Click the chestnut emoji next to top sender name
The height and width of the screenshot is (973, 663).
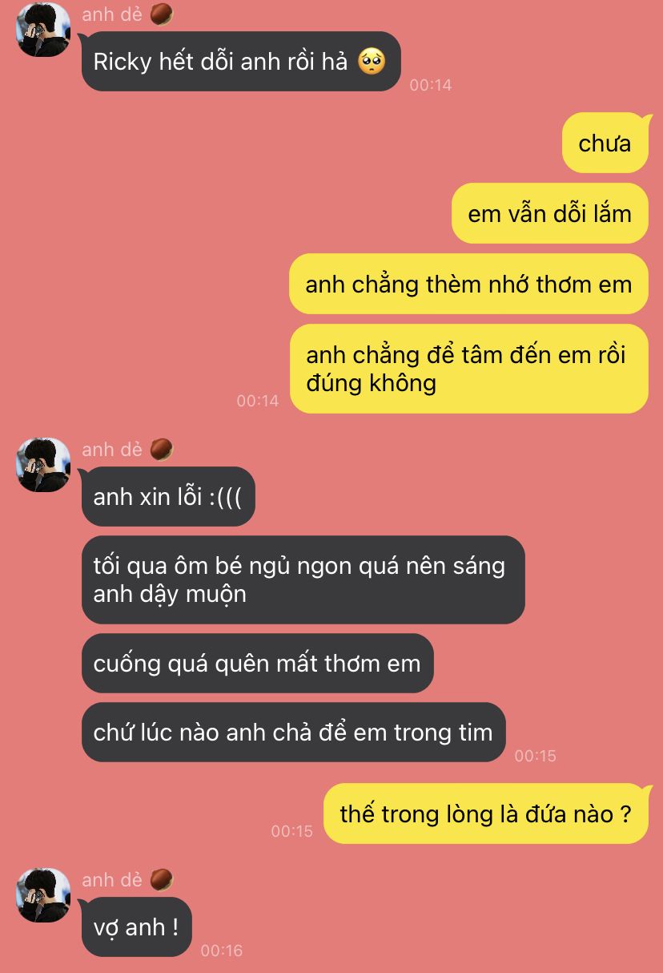tap(162, 14)
